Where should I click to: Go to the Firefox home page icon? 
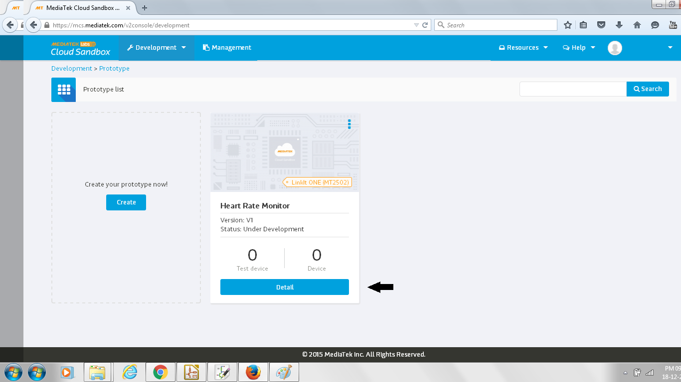point(637,25)
